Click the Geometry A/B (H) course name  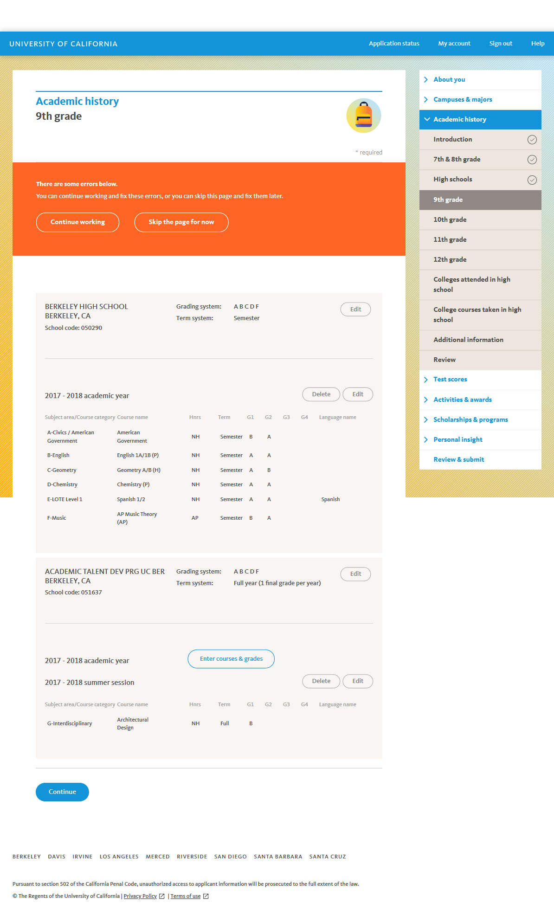[139, 470]
